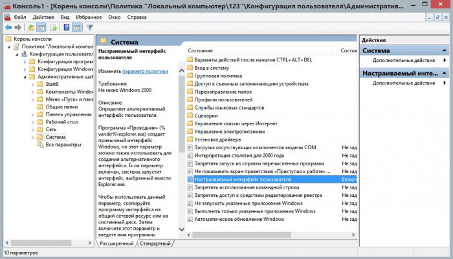453x259 pixels.
Task: Select Запретить доступ к средствам редактирования реестра
Action: [258, 195]
